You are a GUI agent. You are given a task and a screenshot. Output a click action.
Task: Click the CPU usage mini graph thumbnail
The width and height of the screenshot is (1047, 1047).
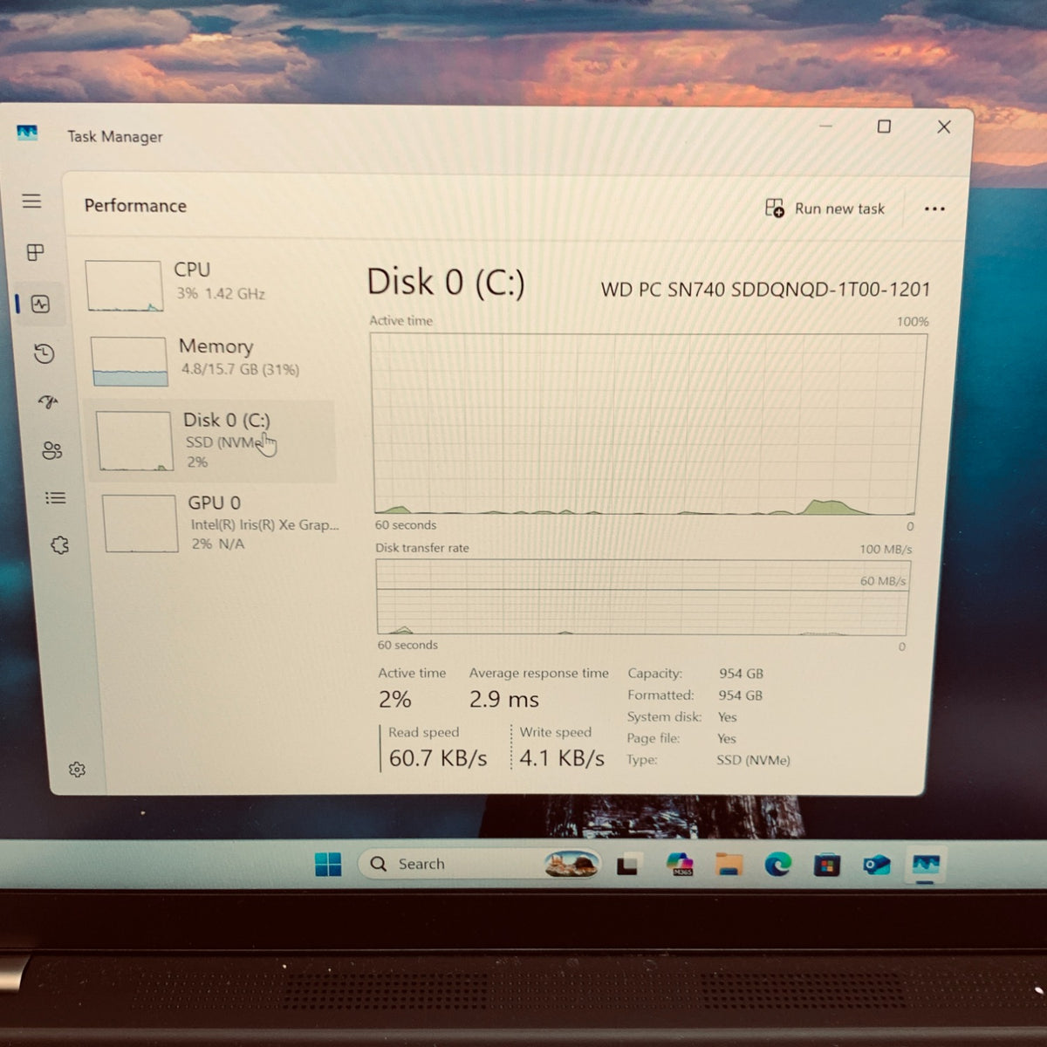[125, 285]
